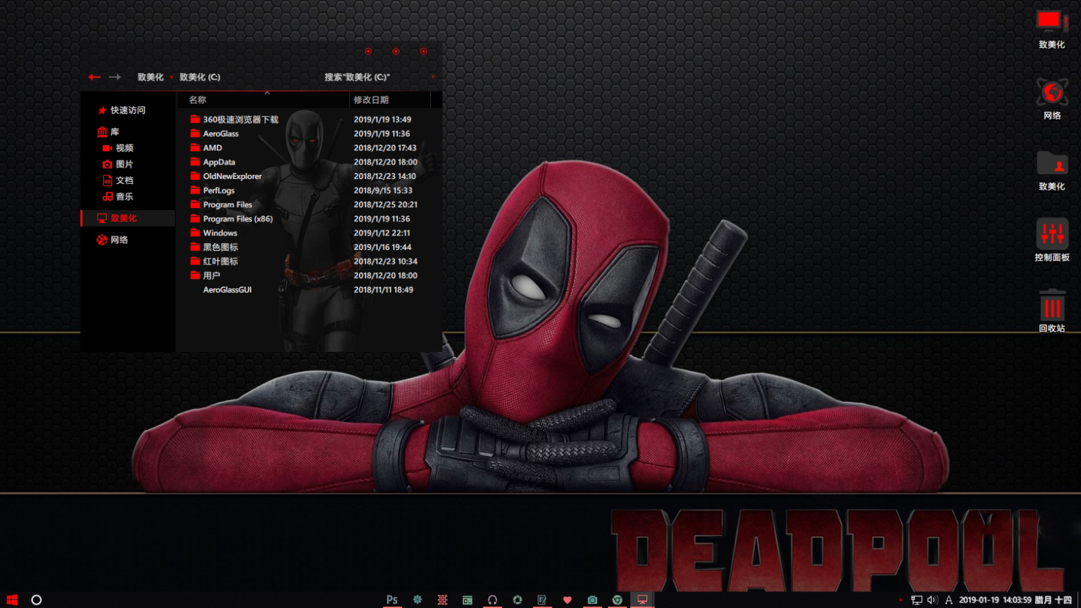Click the small red dot beside search box
This screenshot has width=1081, height=608.
click(433, 76)
